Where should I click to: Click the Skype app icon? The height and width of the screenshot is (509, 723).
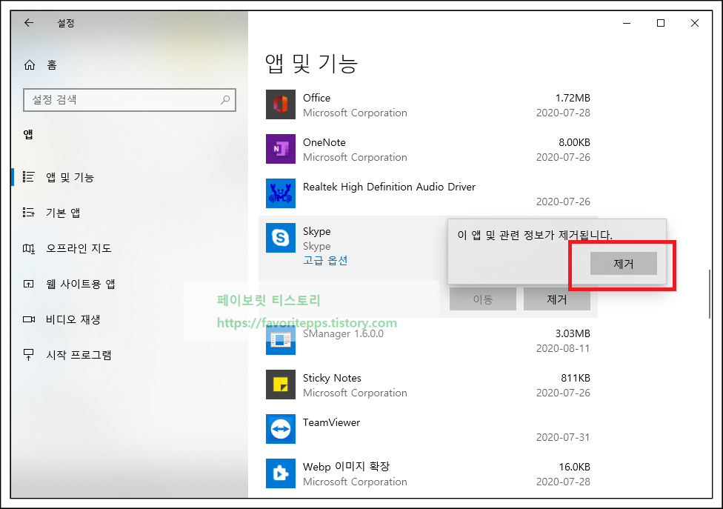pos(280,238)
